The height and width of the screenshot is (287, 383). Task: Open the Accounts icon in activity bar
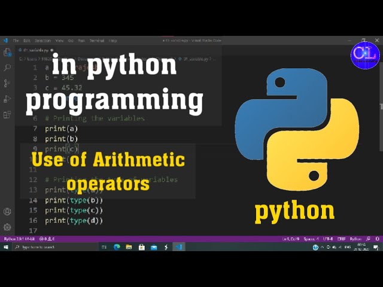click(7, 211)
